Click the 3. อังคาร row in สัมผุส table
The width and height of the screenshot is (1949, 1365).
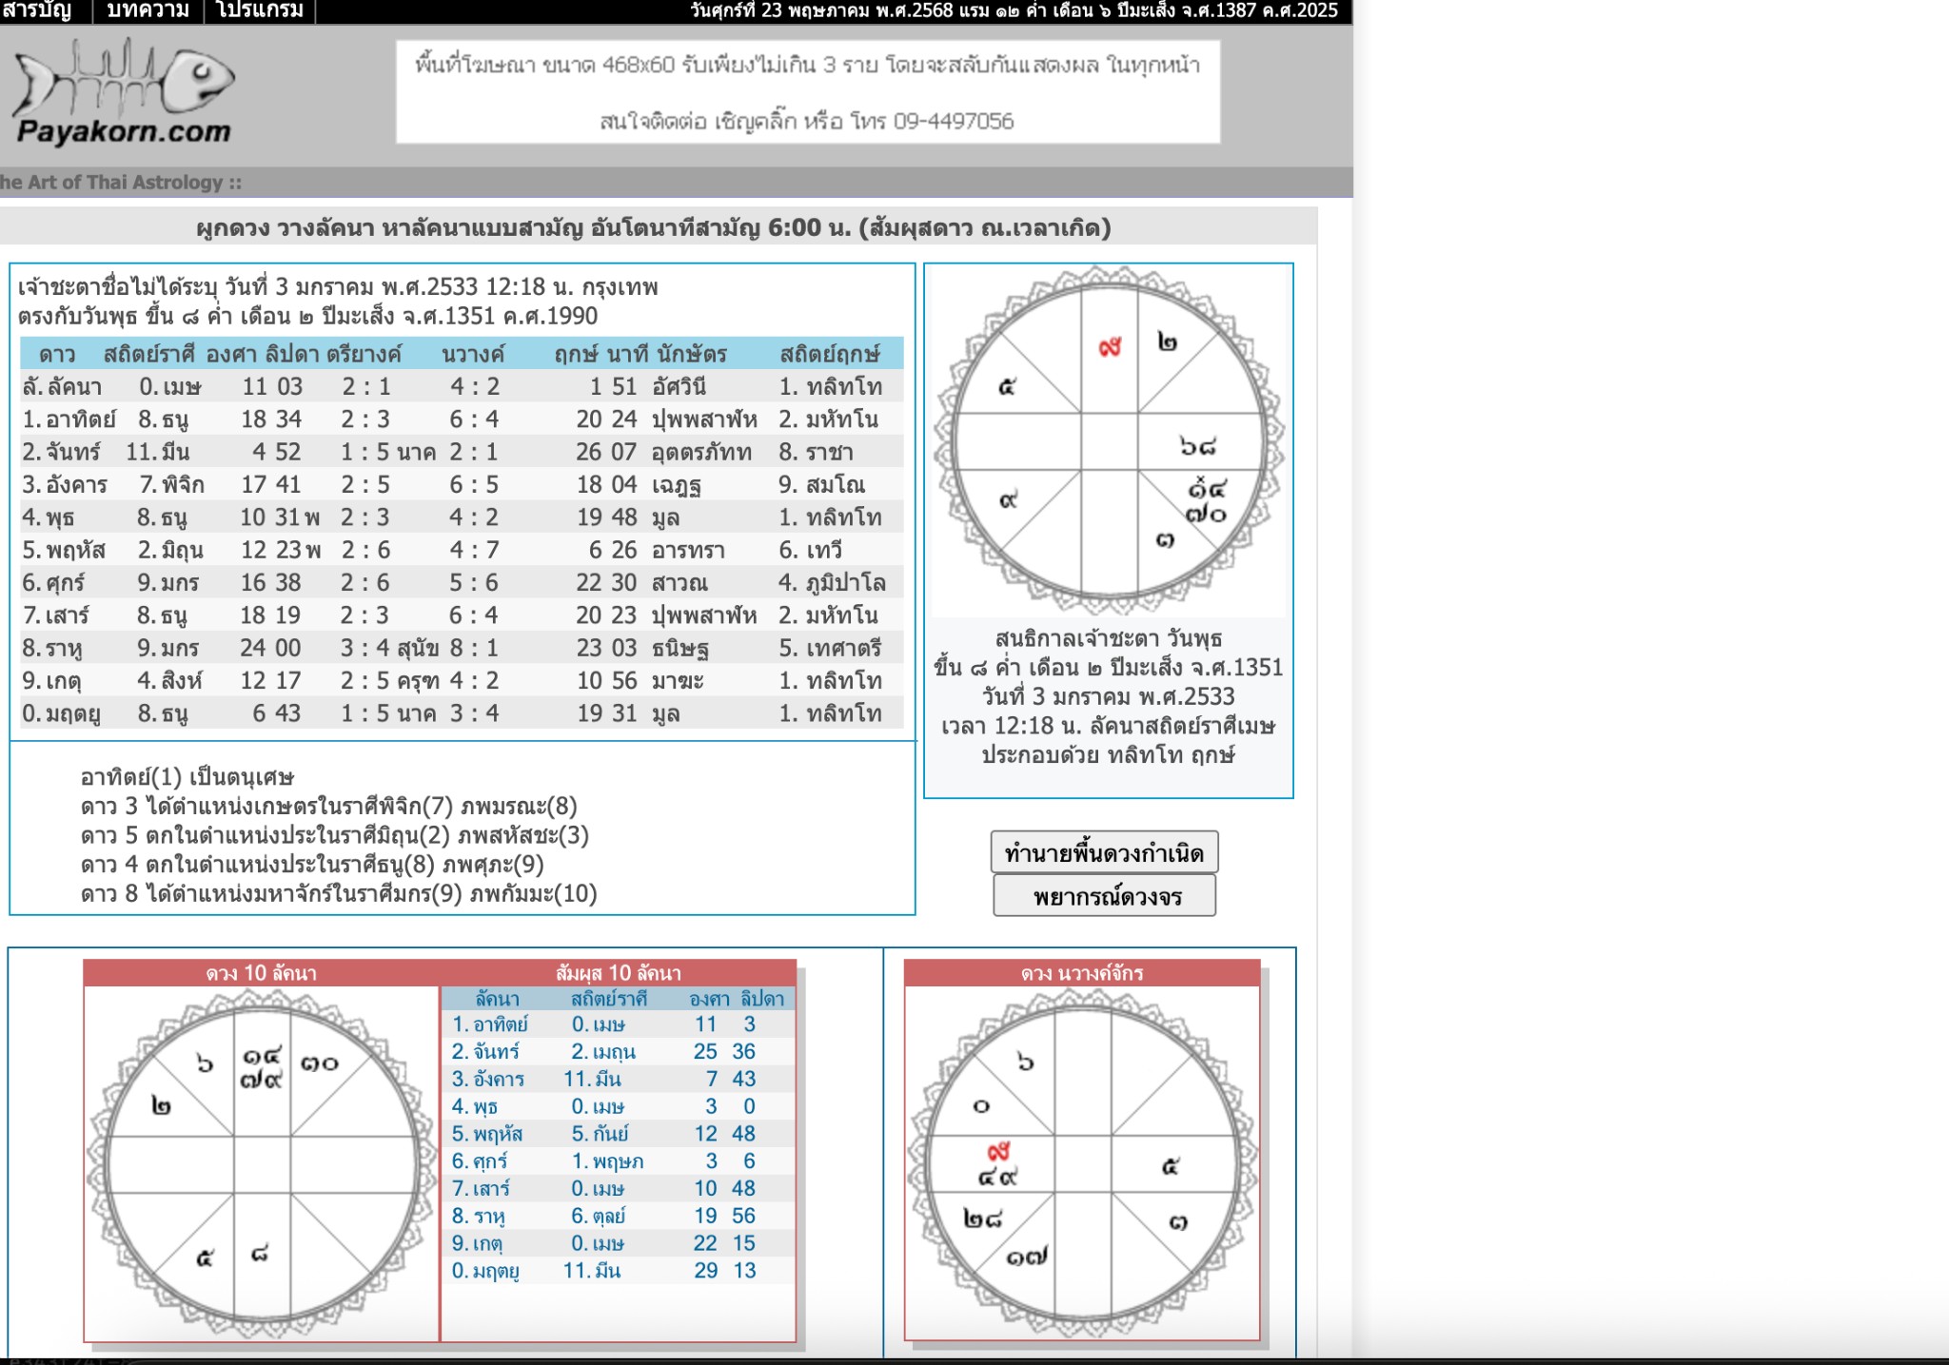coord(619,1079)
